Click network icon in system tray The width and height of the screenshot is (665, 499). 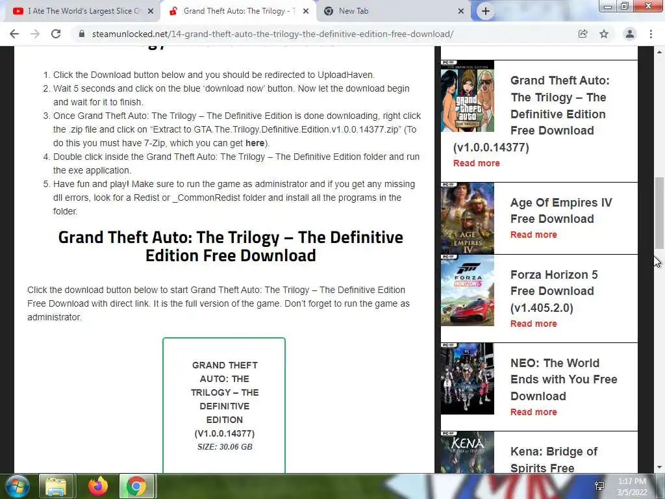[599, 486]
